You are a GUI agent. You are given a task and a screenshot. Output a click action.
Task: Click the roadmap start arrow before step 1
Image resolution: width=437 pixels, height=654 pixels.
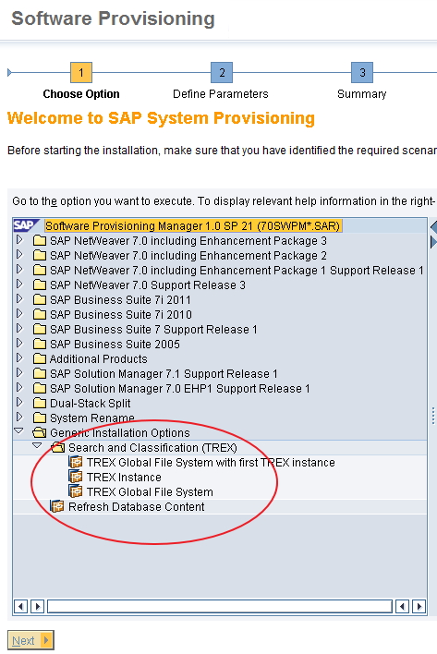click(9, 73)
